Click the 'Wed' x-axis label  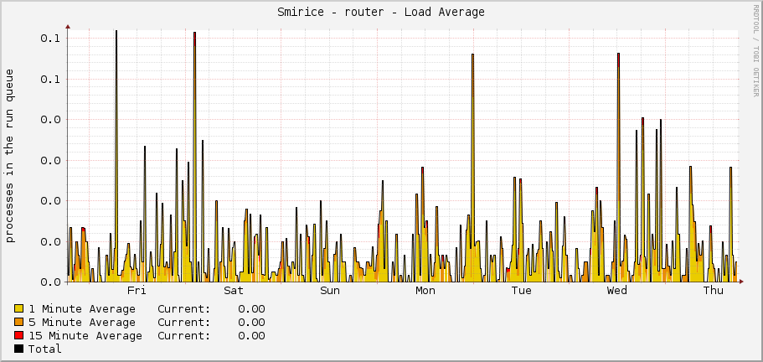pos(617,291)
